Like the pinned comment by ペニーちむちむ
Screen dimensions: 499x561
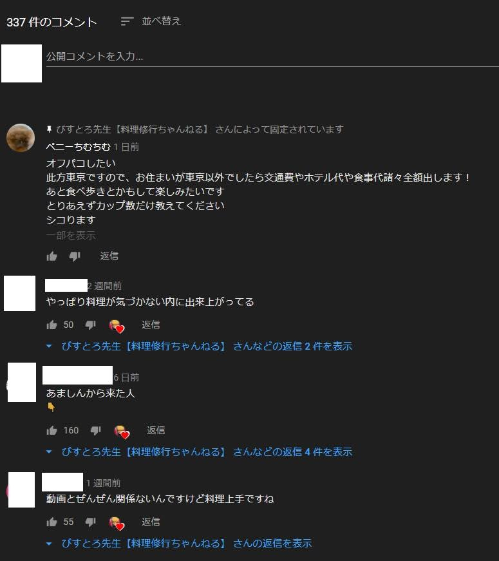[x=52, y=256]
